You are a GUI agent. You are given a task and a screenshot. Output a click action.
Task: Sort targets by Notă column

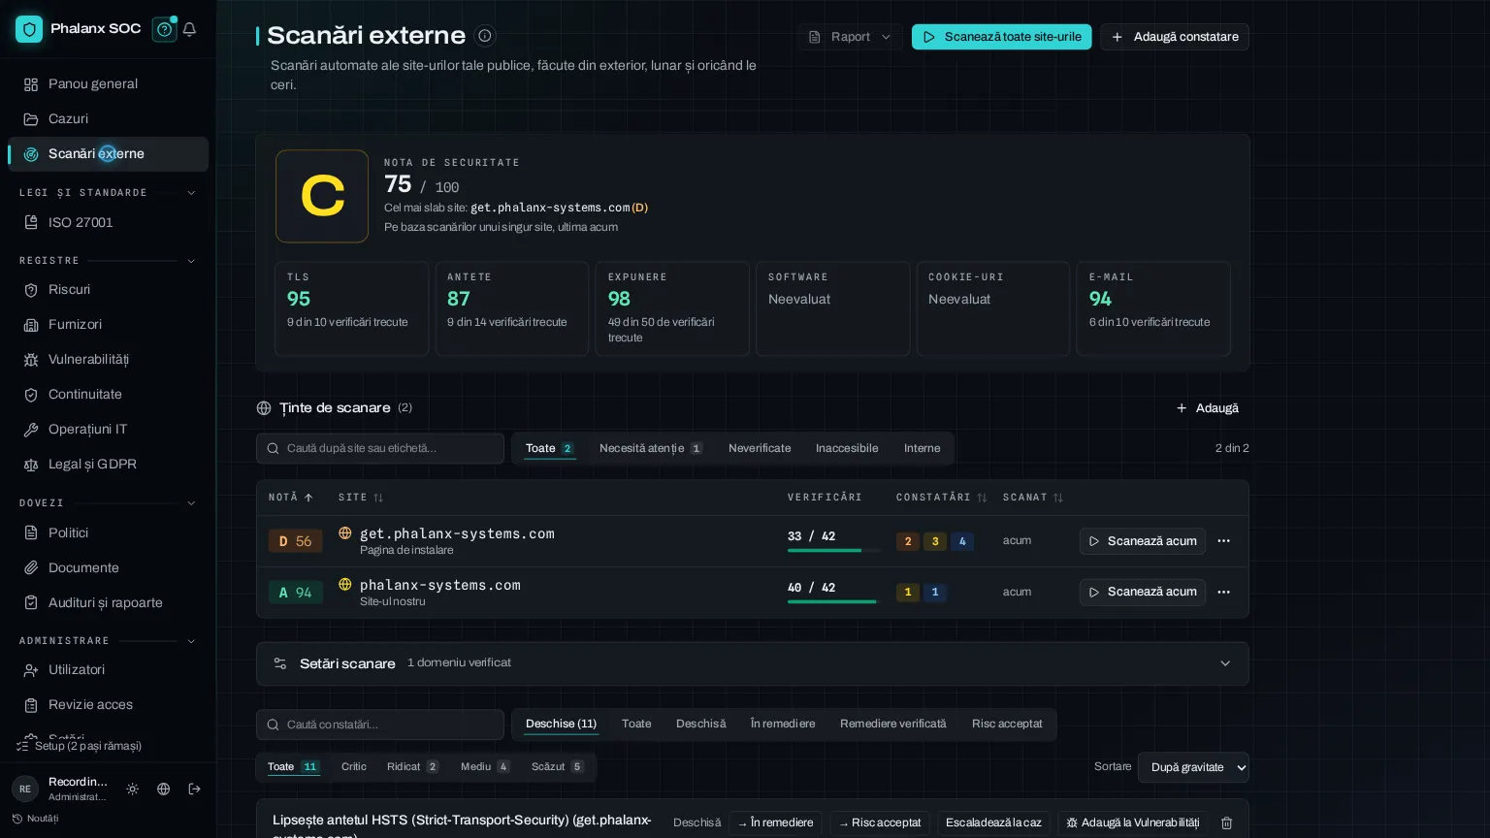pyautogui.click(x=291, y=498)
